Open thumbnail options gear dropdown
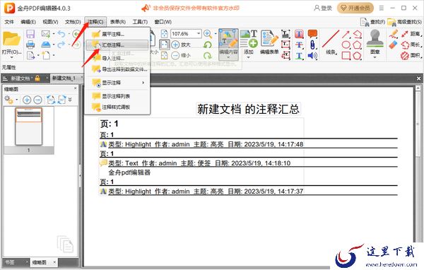Viewport: 424px width, 270px height. click(17, 100)
